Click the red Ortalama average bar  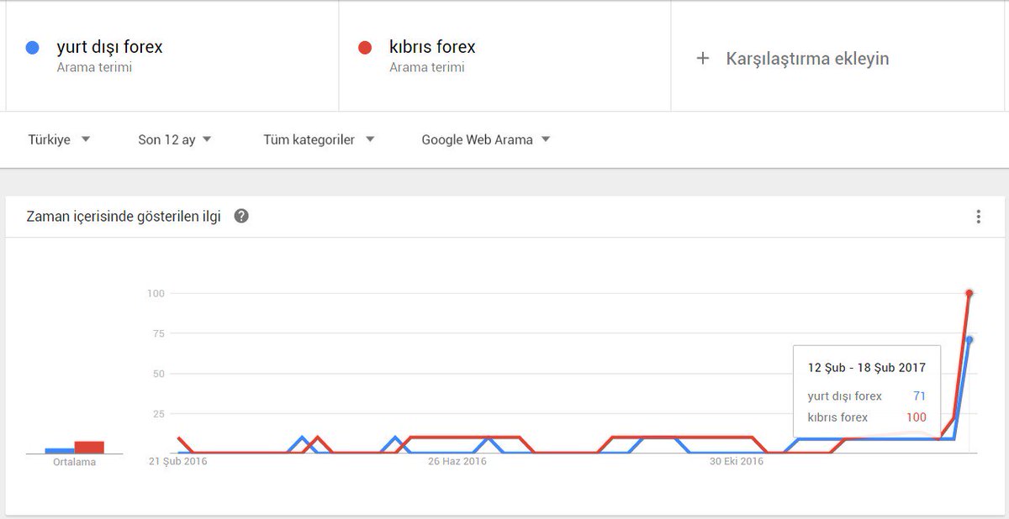tap(89, 448)
